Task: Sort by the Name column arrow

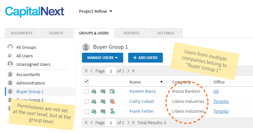Action: pos(161,82)
